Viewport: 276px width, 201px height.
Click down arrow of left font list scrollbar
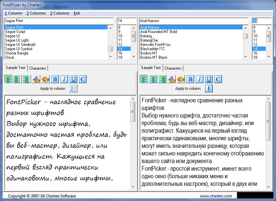111,57
